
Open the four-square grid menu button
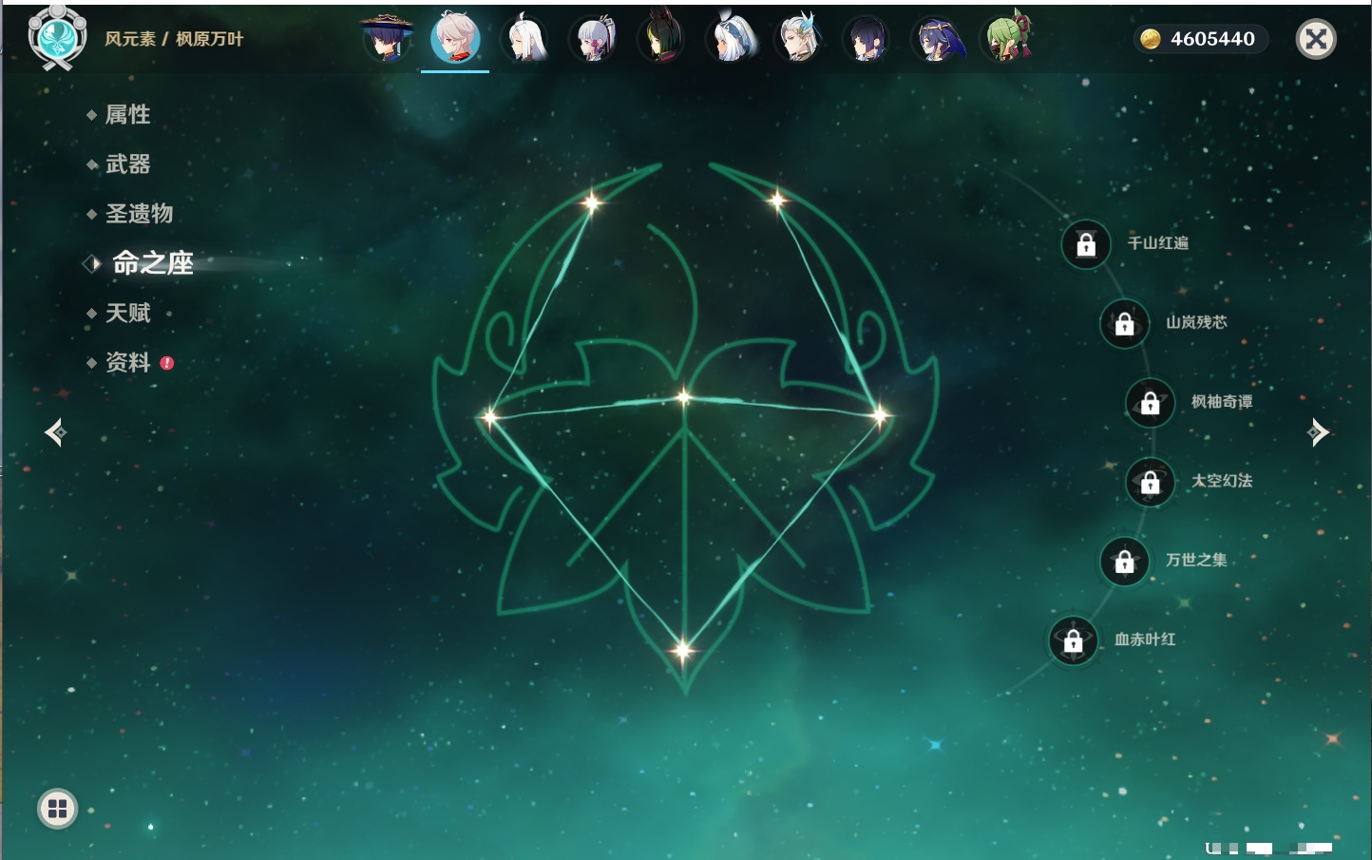click(57, 810)
